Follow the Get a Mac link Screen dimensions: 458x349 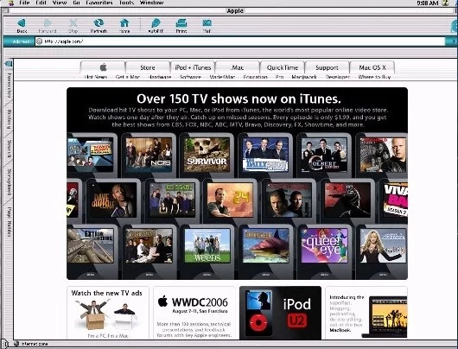128,77
